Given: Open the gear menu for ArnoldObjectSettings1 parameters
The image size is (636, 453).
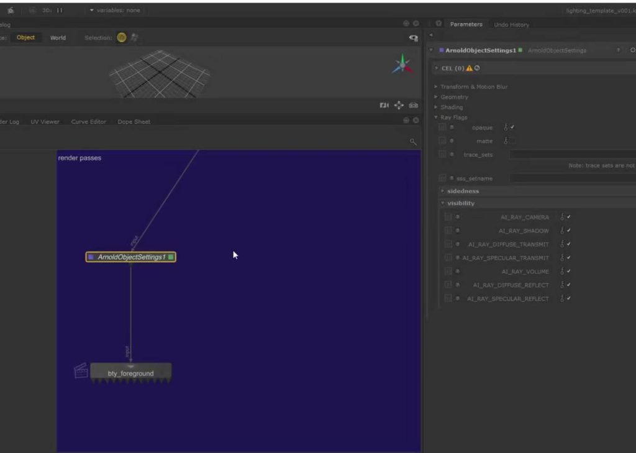Looking at the screenshot, I should click(x=632, y=50).
